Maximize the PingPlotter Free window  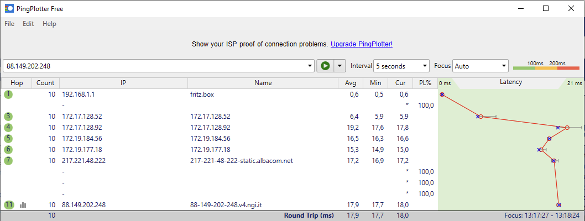pyautogui.click(x=545, y=9)
